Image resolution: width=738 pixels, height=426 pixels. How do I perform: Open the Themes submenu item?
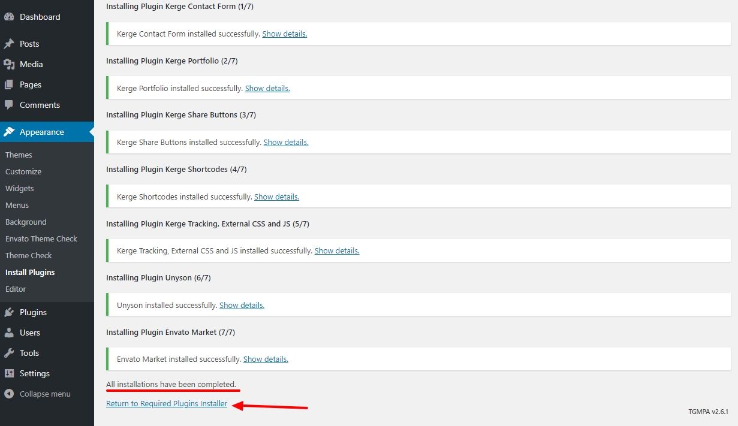(19, 155)
